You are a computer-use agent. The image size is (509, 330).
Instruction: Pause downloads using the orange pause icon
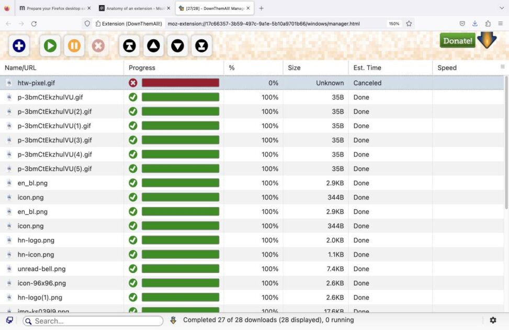74,46
